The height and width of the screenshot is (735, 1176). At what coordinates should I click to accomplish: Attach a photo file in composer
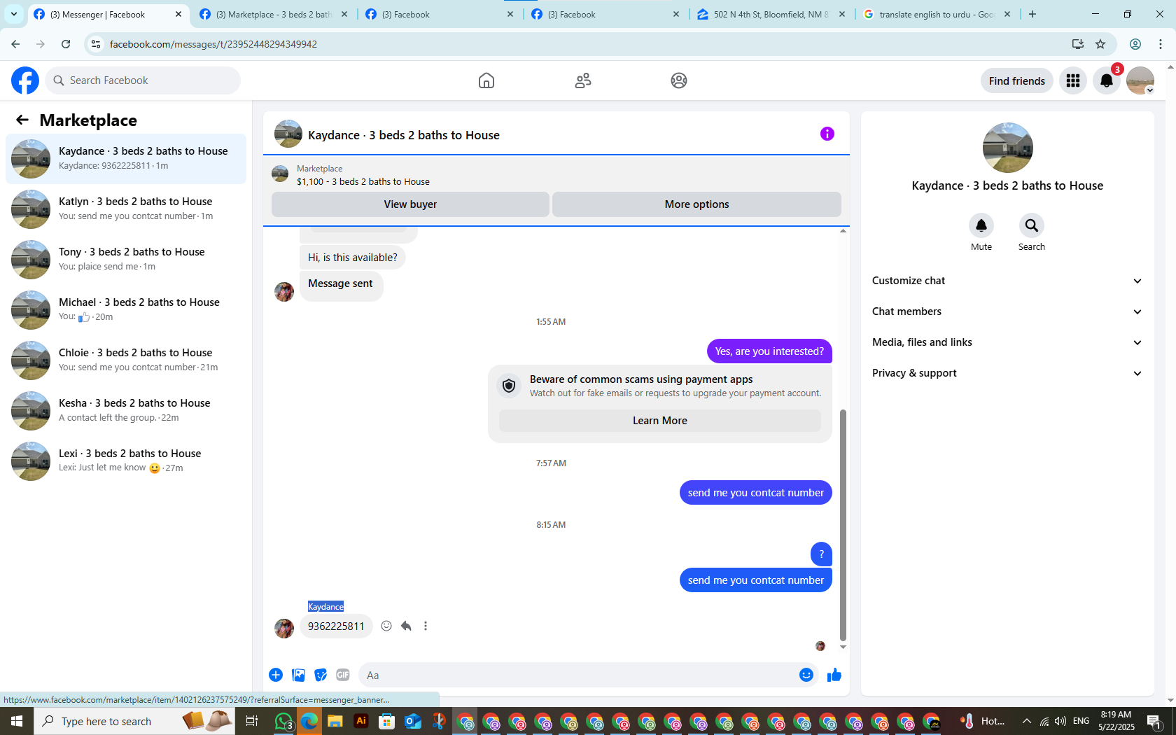pos(298,675)
